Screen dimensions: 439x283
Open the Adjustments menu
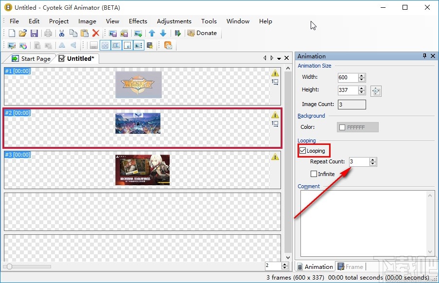tap(174, 21)
